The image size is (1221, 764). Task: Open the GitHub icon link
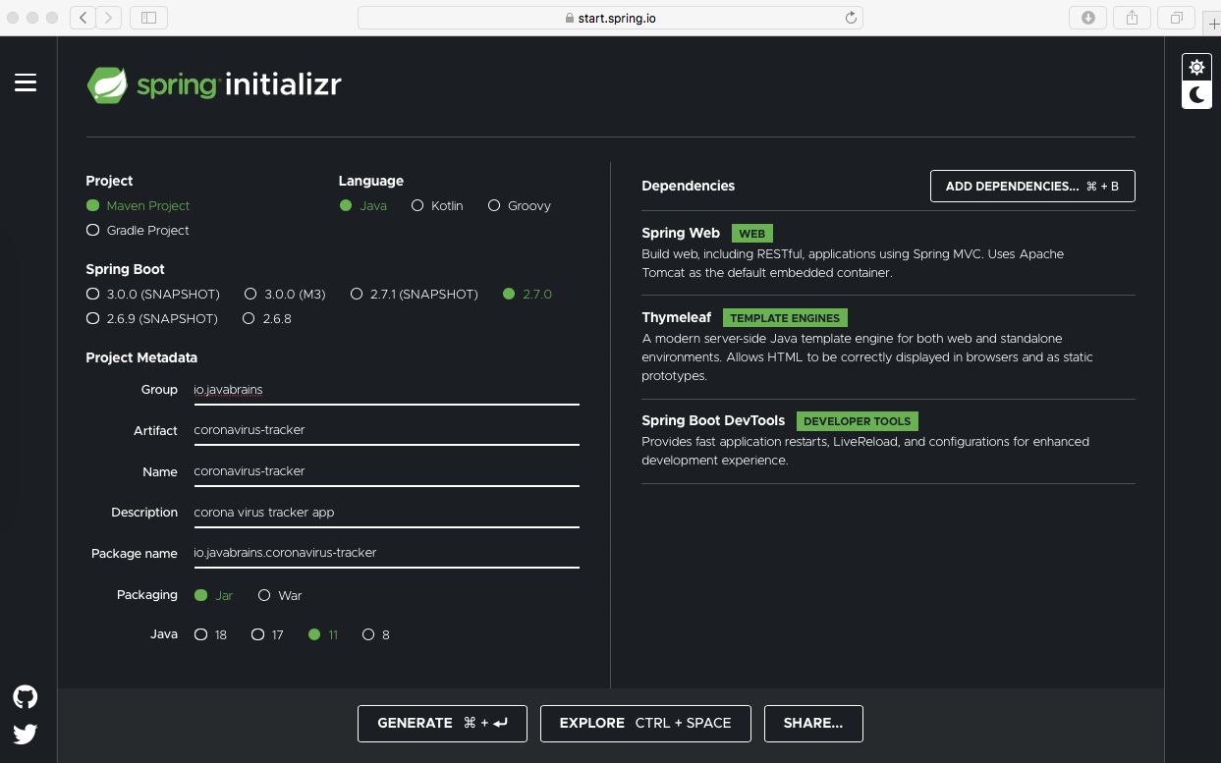click(x=26, y=697)
